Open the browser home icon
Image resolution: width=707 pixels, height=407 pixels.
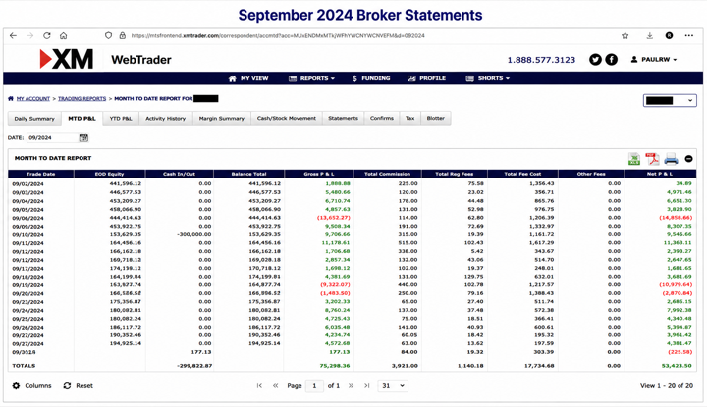click(x=63, y=35)
